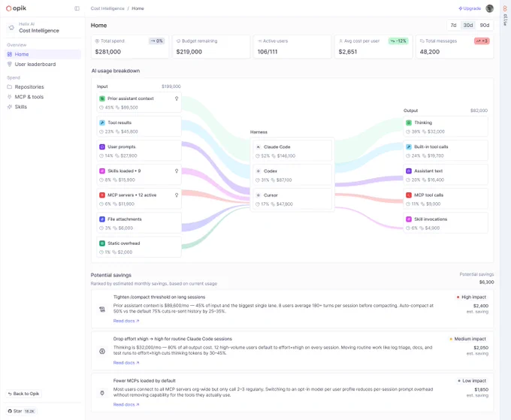Screen dimensions: 511x420
Task: Open Read docs for compact threshold tip
Action: tap(126, 321)
